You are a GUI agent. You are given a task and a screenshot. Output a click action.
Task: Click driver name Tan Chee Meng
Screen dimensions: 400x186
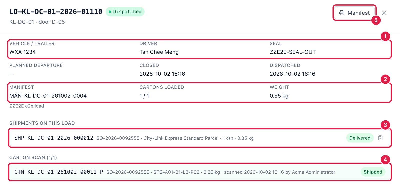(159, 52)
